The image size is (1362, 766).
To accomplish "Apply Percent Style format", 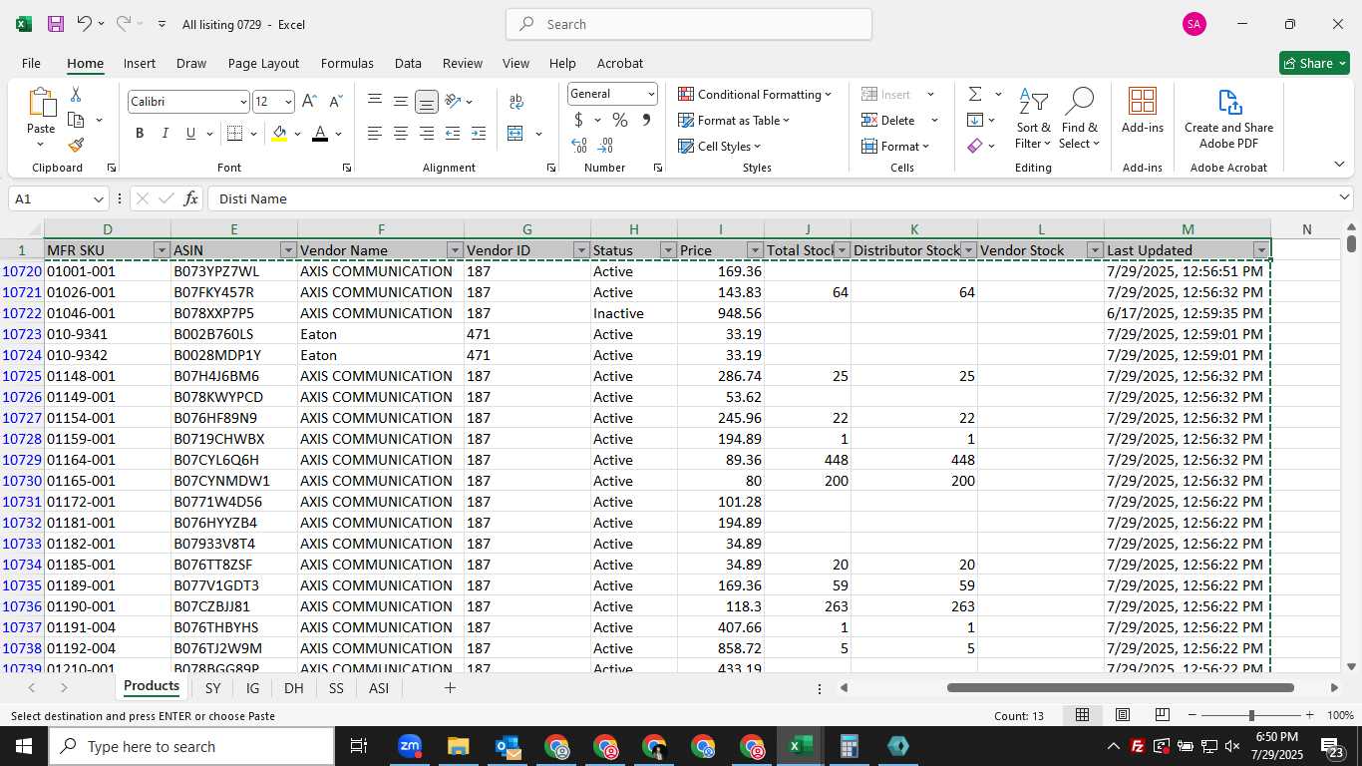I will coord(620,121).
